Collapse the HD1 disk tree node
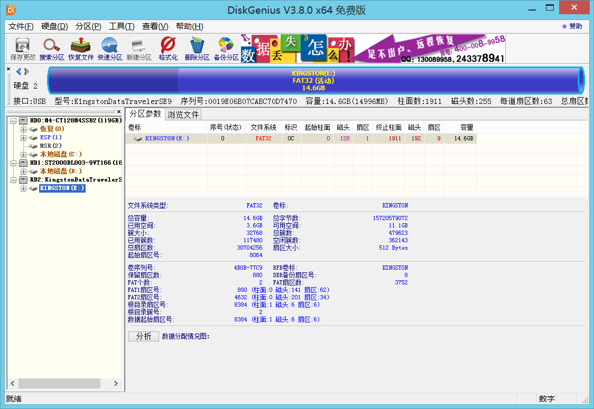This screenshot has height=409, width=594. click(x=14, y=163)
